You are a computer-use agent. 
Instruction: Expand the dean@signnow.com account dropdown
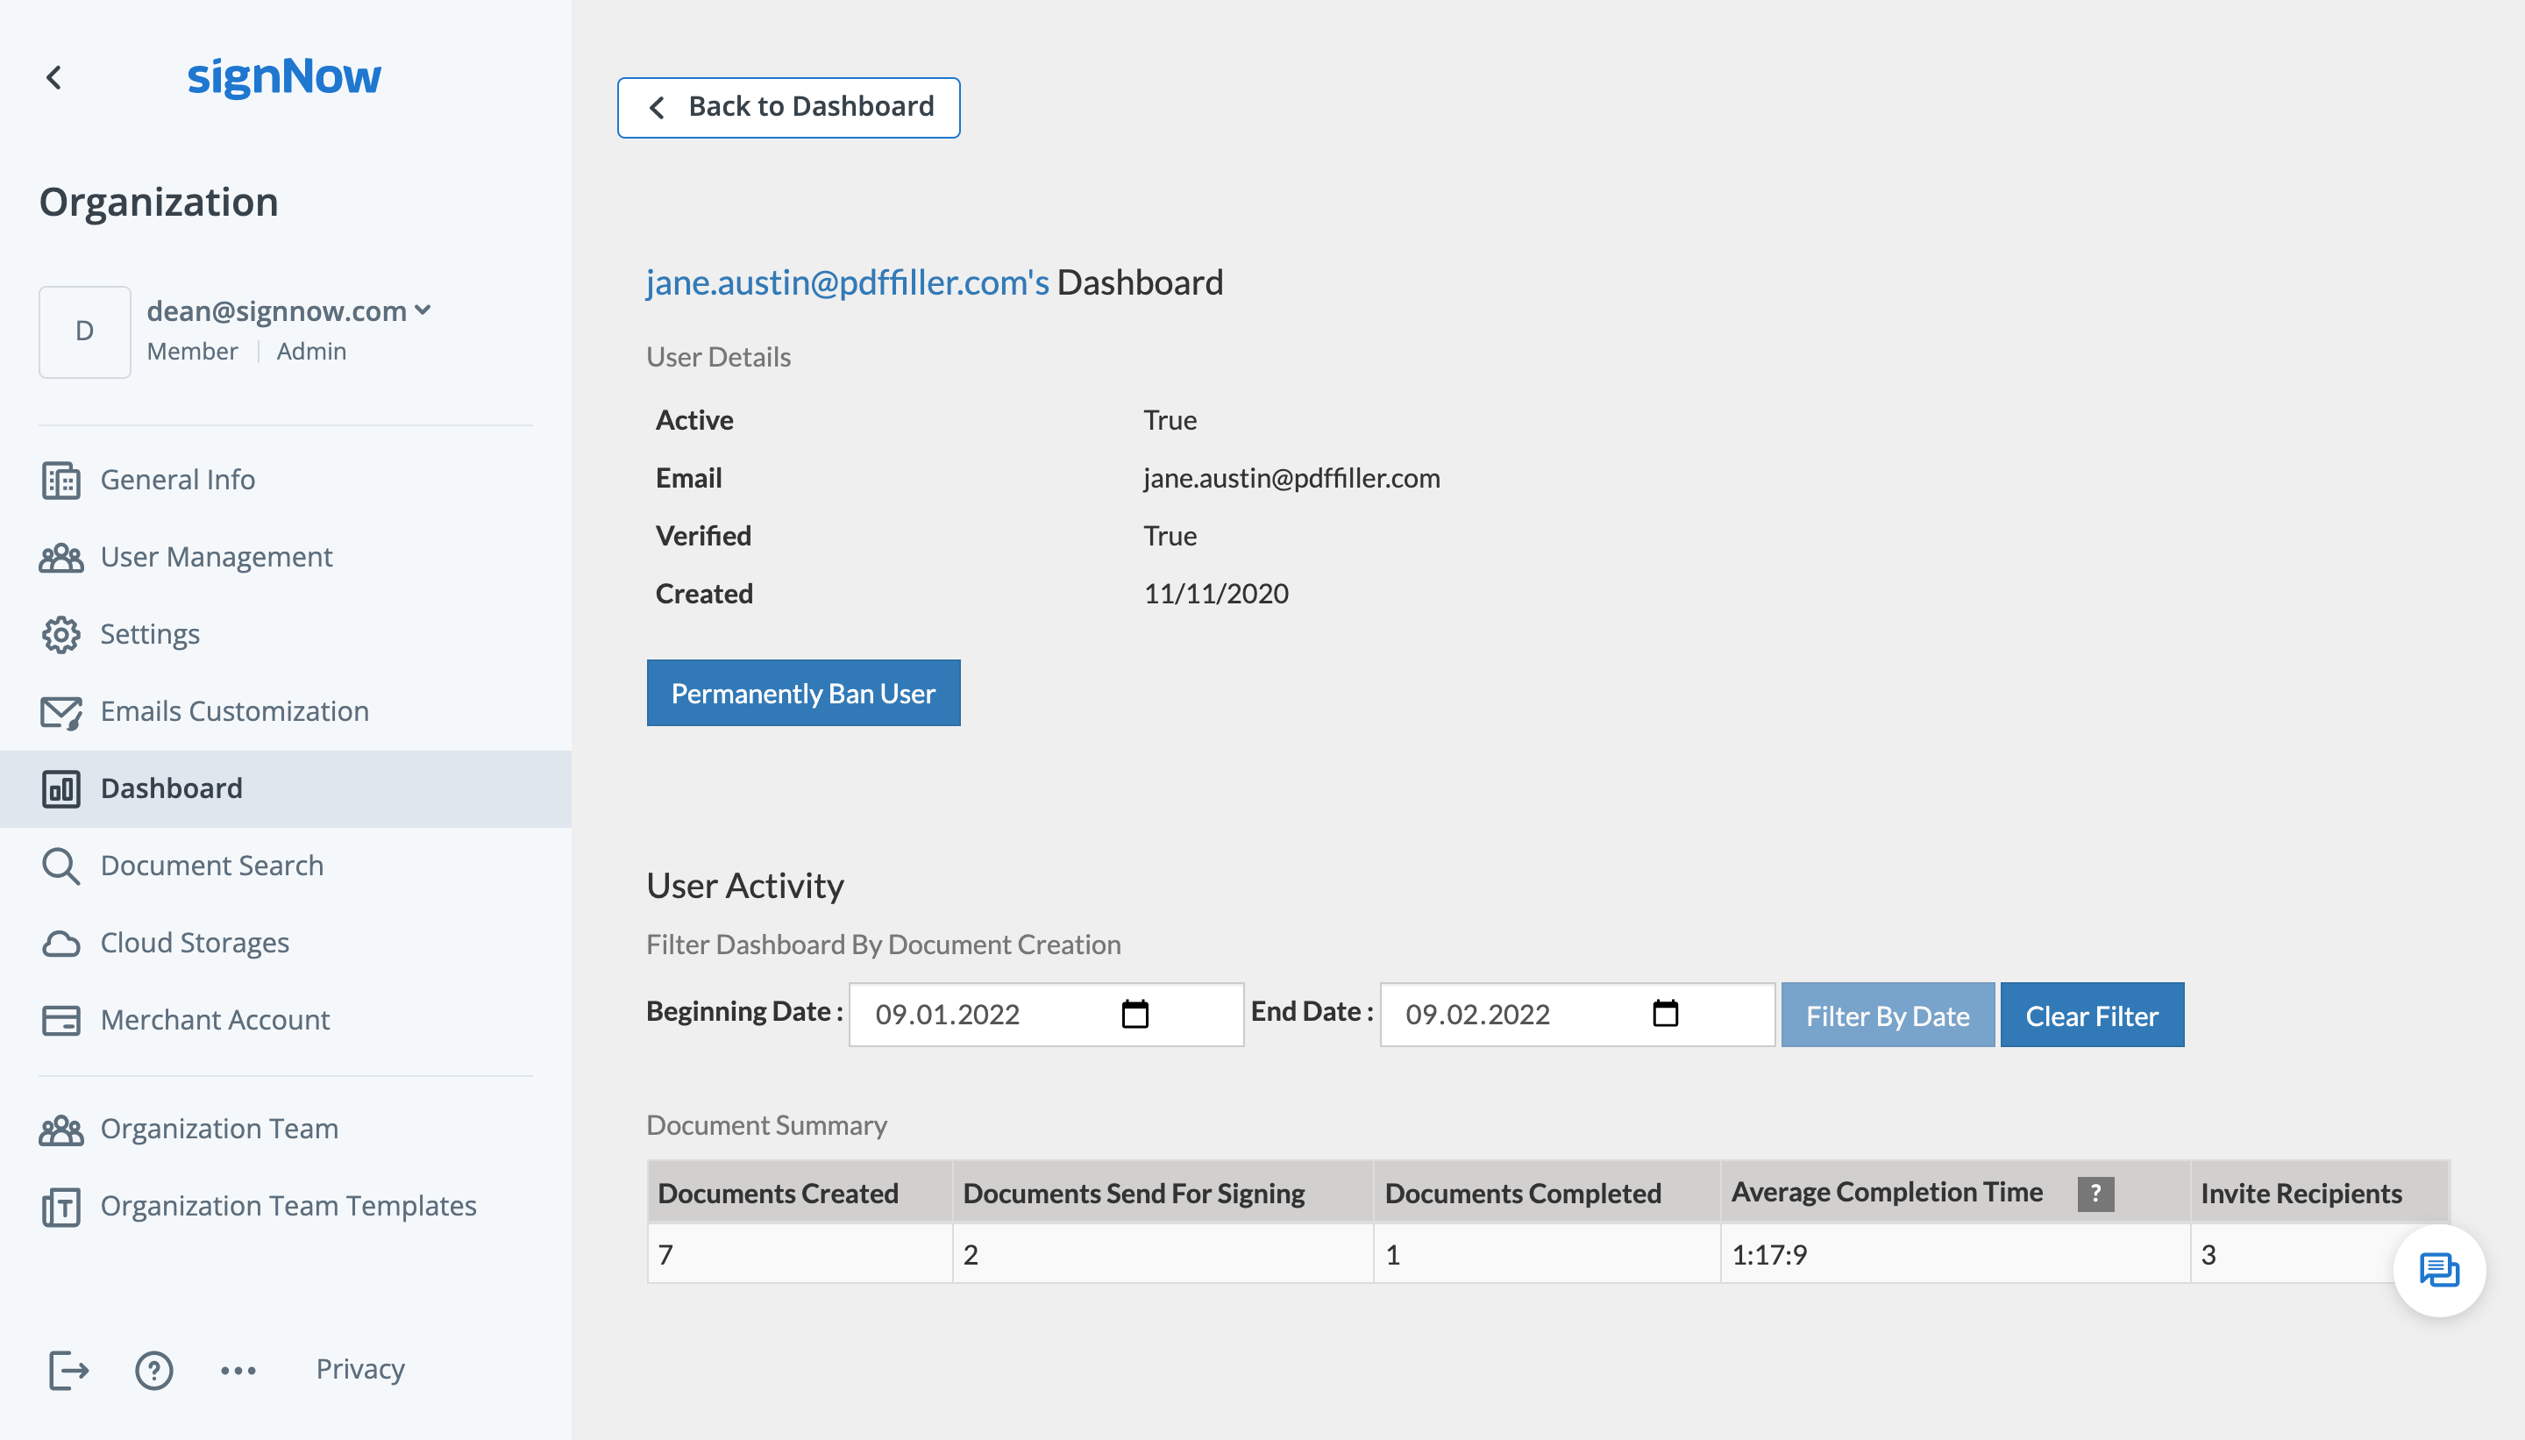pos(423,310)
